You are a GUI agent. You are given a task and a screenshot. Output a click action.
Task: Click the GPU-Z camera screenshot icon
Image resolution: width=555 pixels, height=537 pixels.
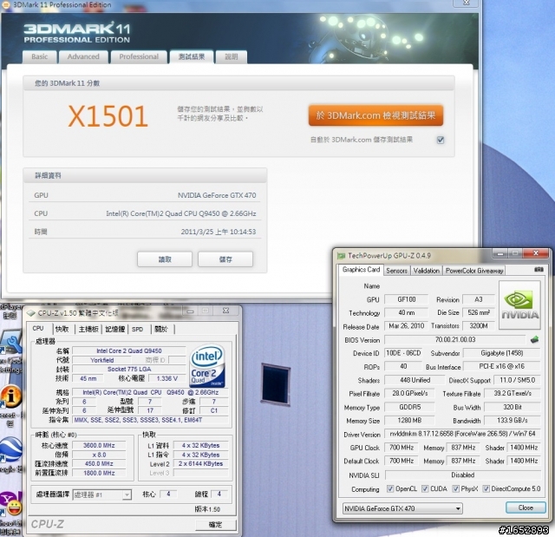(x=539, y=270)
